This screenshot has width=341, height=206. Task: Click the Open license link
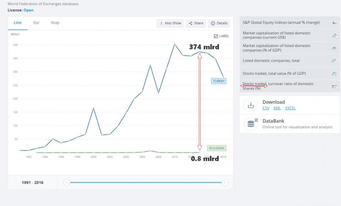pyautogui.click(x=29, y=10)
